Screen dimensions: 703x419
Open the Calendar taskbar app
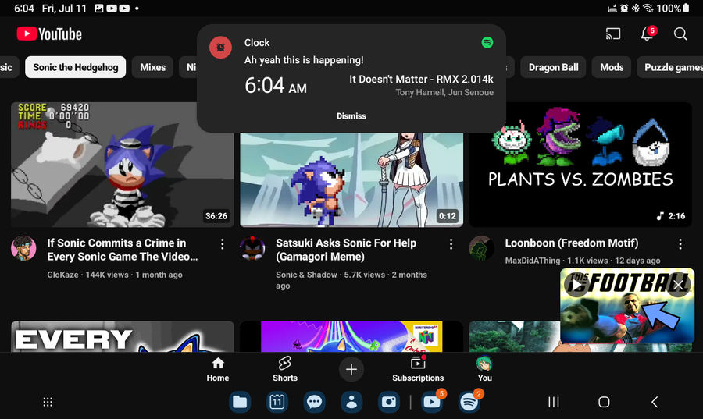click(277, 402)
